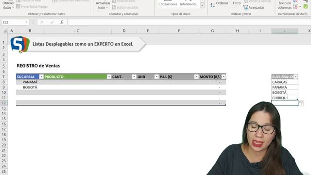Open the Obtener datos dropdown
This screenshot has width=311, height=175.
click(8, 5)
